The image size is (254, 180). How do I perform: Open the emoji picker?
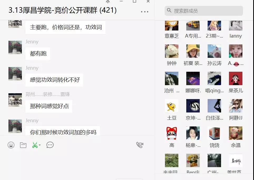(11, 145)
